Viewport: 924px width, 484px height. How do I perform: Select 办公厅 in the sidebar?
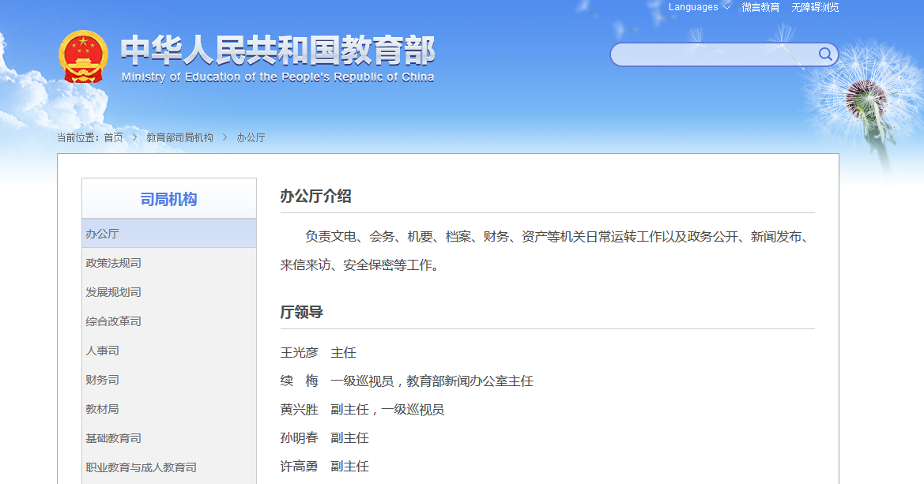pyautogui.click(x=169, y=234)
